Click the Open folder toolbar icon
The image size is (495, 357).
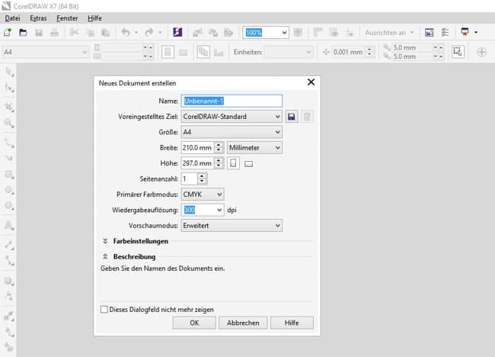click(23, 32)
